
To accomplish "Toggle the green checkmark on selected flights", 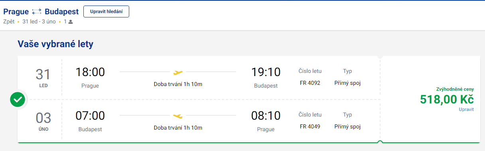I will pos(18,100).
